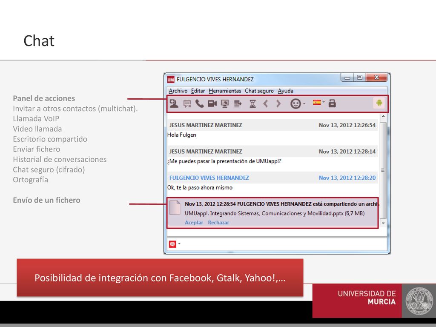
Task: Share desktop using the monitor icon
Action: pos(225,104)
